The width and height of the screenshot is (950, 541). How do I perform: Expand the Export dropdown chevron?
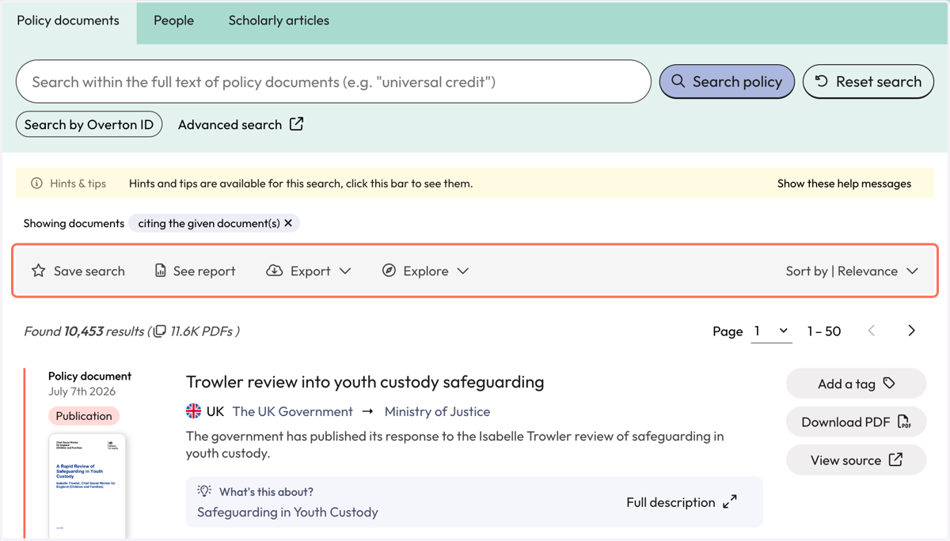click(x=345, y=270)
